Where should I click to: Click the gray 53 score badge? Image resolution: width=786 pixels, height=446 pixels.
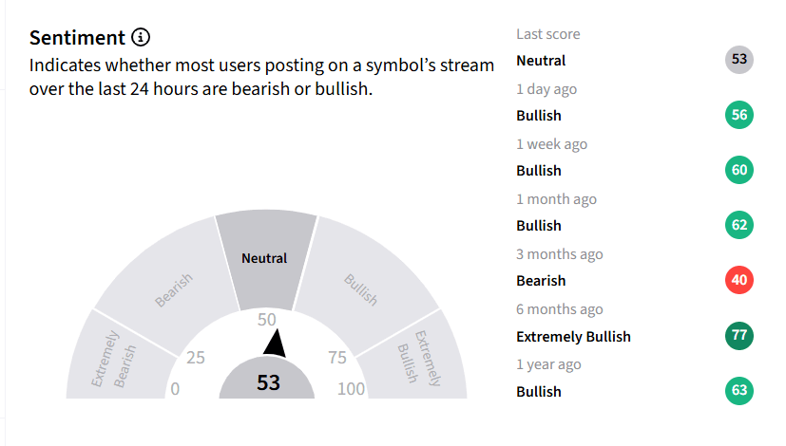point(739,60)
